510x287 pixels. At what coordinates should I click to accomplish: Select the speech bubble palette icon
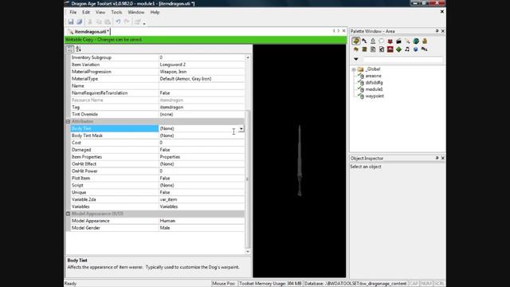382,41
